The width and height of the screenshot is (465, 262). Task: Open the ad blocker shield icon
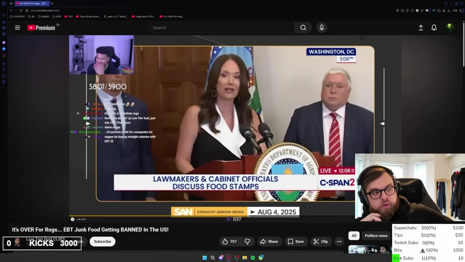[x=417, y=11]
